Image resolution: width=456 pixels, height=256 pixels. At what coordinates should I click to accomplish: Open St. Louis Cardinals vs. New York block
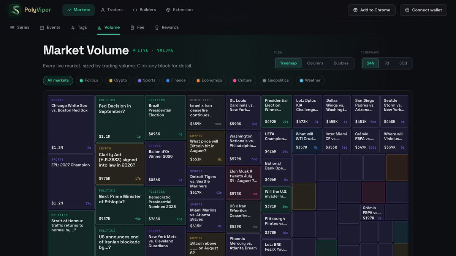(243, 112)
